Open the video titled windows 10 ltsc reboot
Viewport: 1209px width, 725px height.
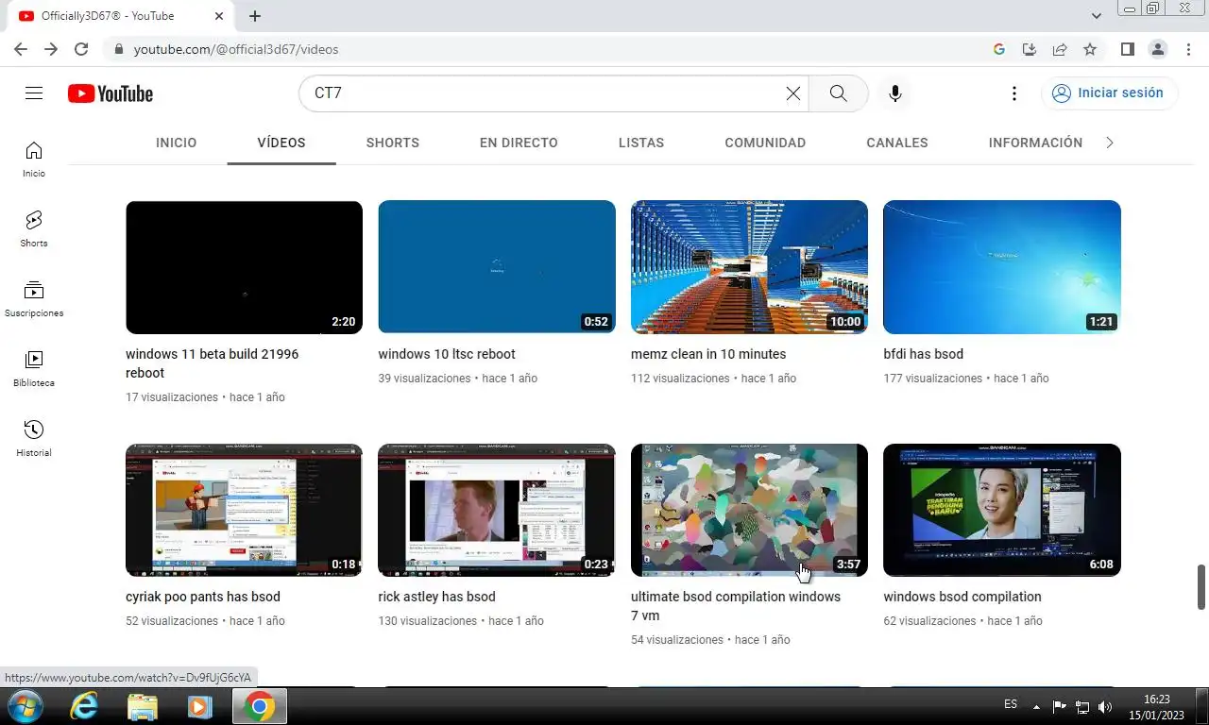[447, 354]
